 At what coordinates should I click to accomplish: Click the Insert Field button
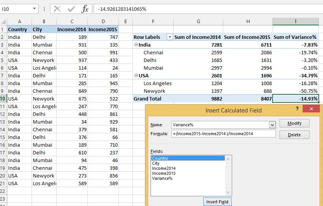point(218,202)
